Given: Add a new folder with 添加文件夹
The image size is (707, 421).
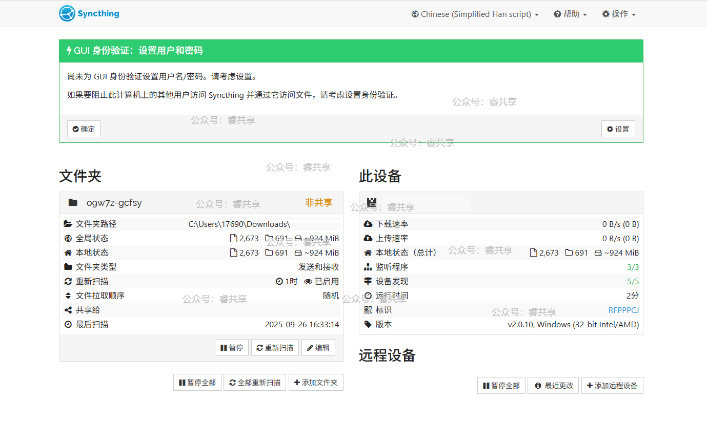Looking at the screenshot, I should point(316,382).
